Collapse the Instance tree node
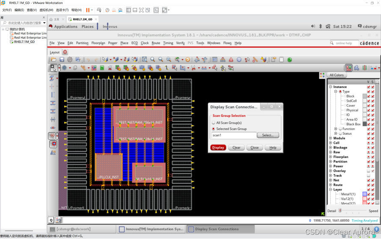This screenshot has width=381, height=239. click(330, 87)
